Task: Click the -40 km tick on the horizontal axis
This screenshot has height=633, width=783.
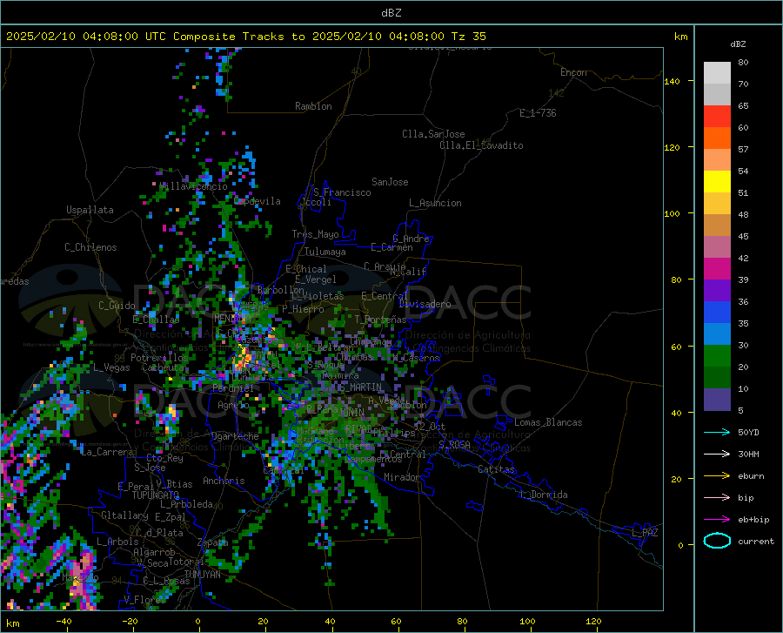Action: pos(64,622)
